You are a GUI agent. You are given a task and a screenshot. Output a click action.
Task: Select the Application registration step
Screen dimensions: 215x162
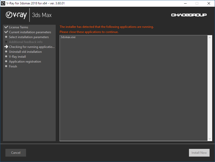coord(25,62)
